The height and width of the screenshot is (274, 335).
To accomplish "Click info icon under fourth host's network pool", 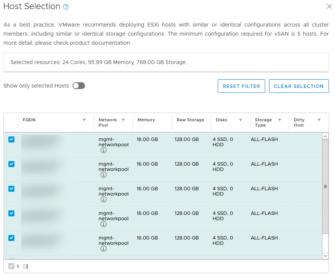I will click(x=103, y=224).
